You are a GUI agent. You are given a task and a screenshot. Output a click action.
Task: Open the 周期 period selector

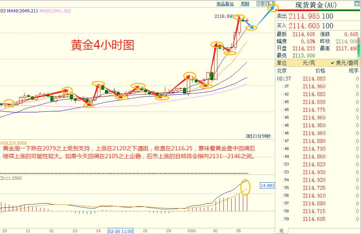point(245,4)
